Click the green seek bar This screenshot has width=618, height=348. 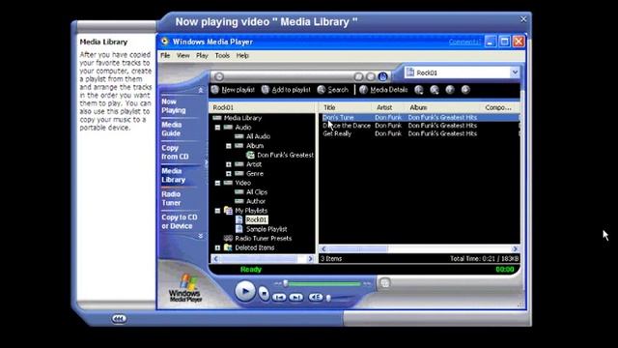(x=323, y=283)
